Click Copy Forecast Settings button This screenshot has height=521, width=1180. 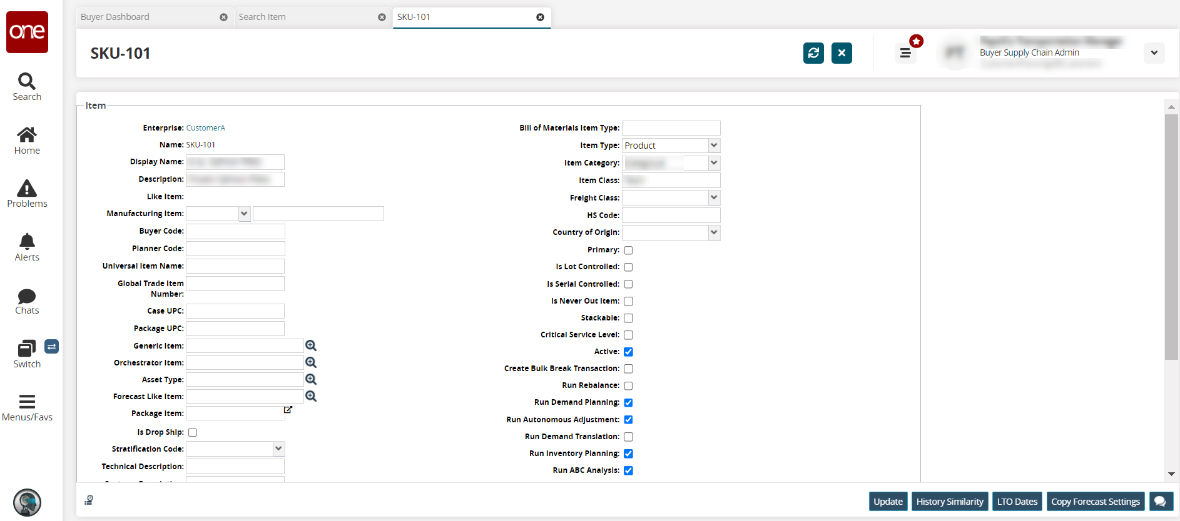tap(1096, 501)
